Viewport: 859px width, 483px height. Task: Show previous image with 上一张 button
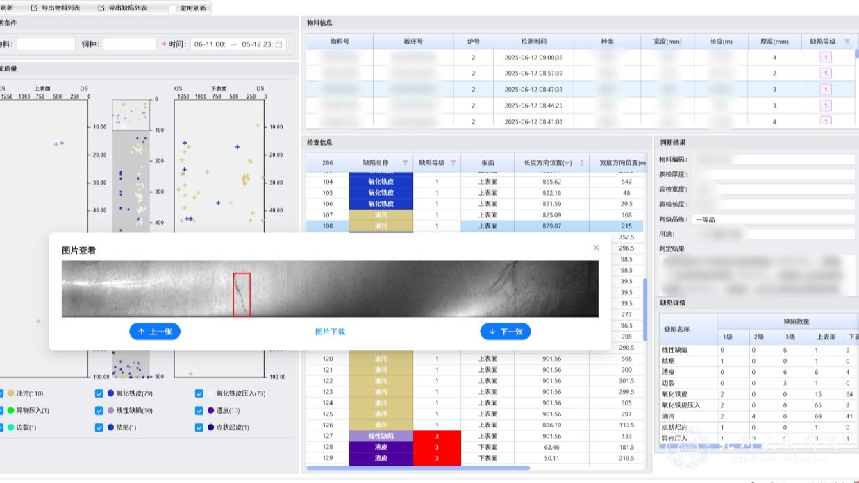(x=155, y=332)
